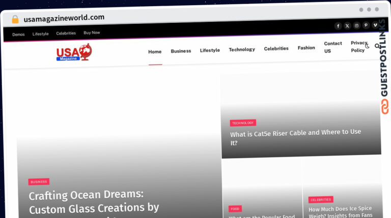Screen dimensions: 391x218
Task: Open the Ice Spice weight article
Action: click(341, 212)
